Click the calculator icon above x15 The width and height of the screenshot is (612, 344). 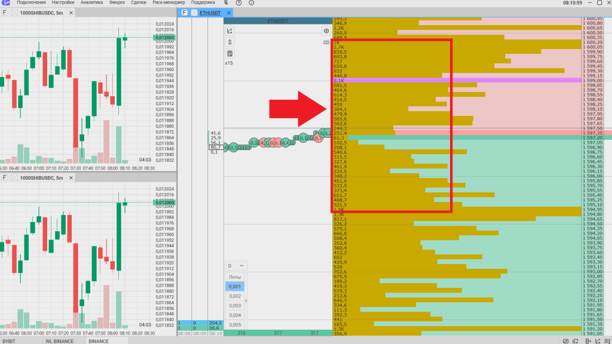[230, 54]
